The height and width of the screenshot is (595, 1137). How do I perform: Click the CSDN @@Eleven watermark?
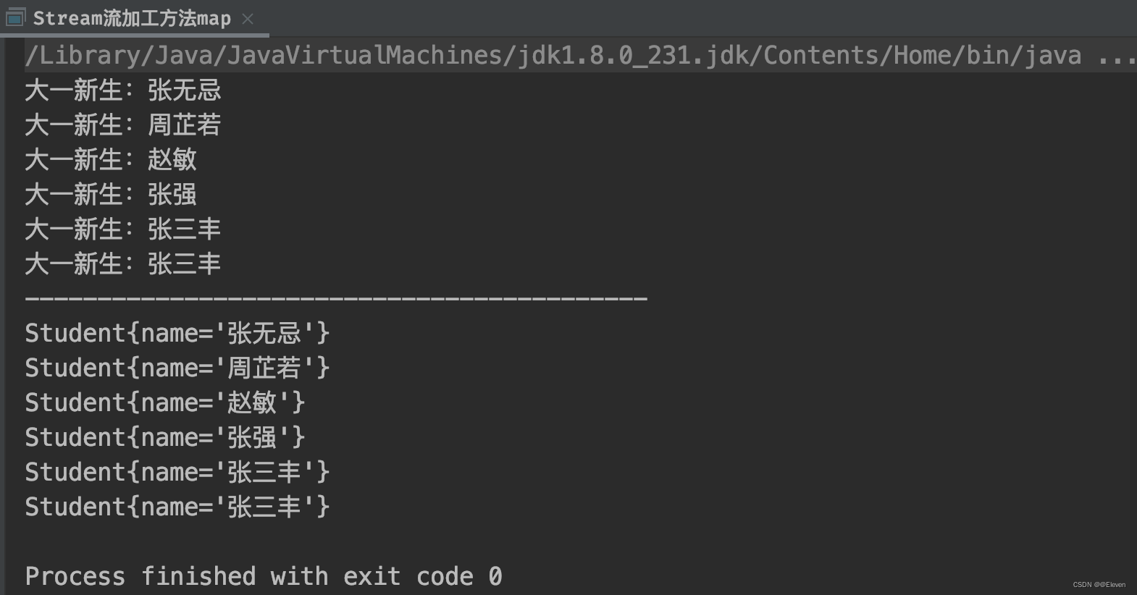(x=1099, y=584)
